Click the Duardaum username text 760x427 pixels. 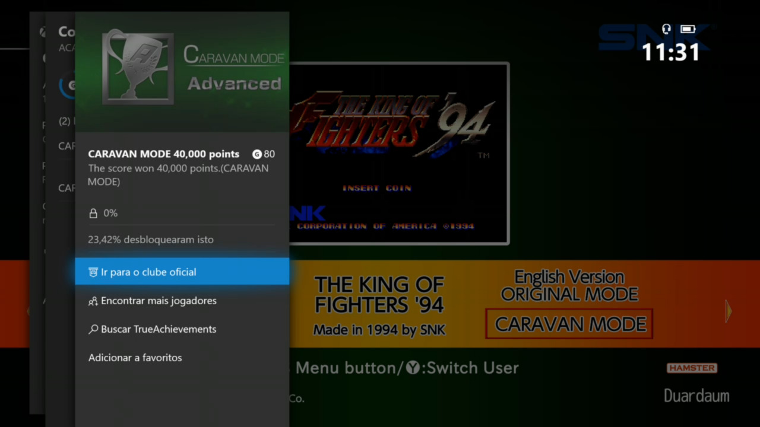[x=696, y=396]
